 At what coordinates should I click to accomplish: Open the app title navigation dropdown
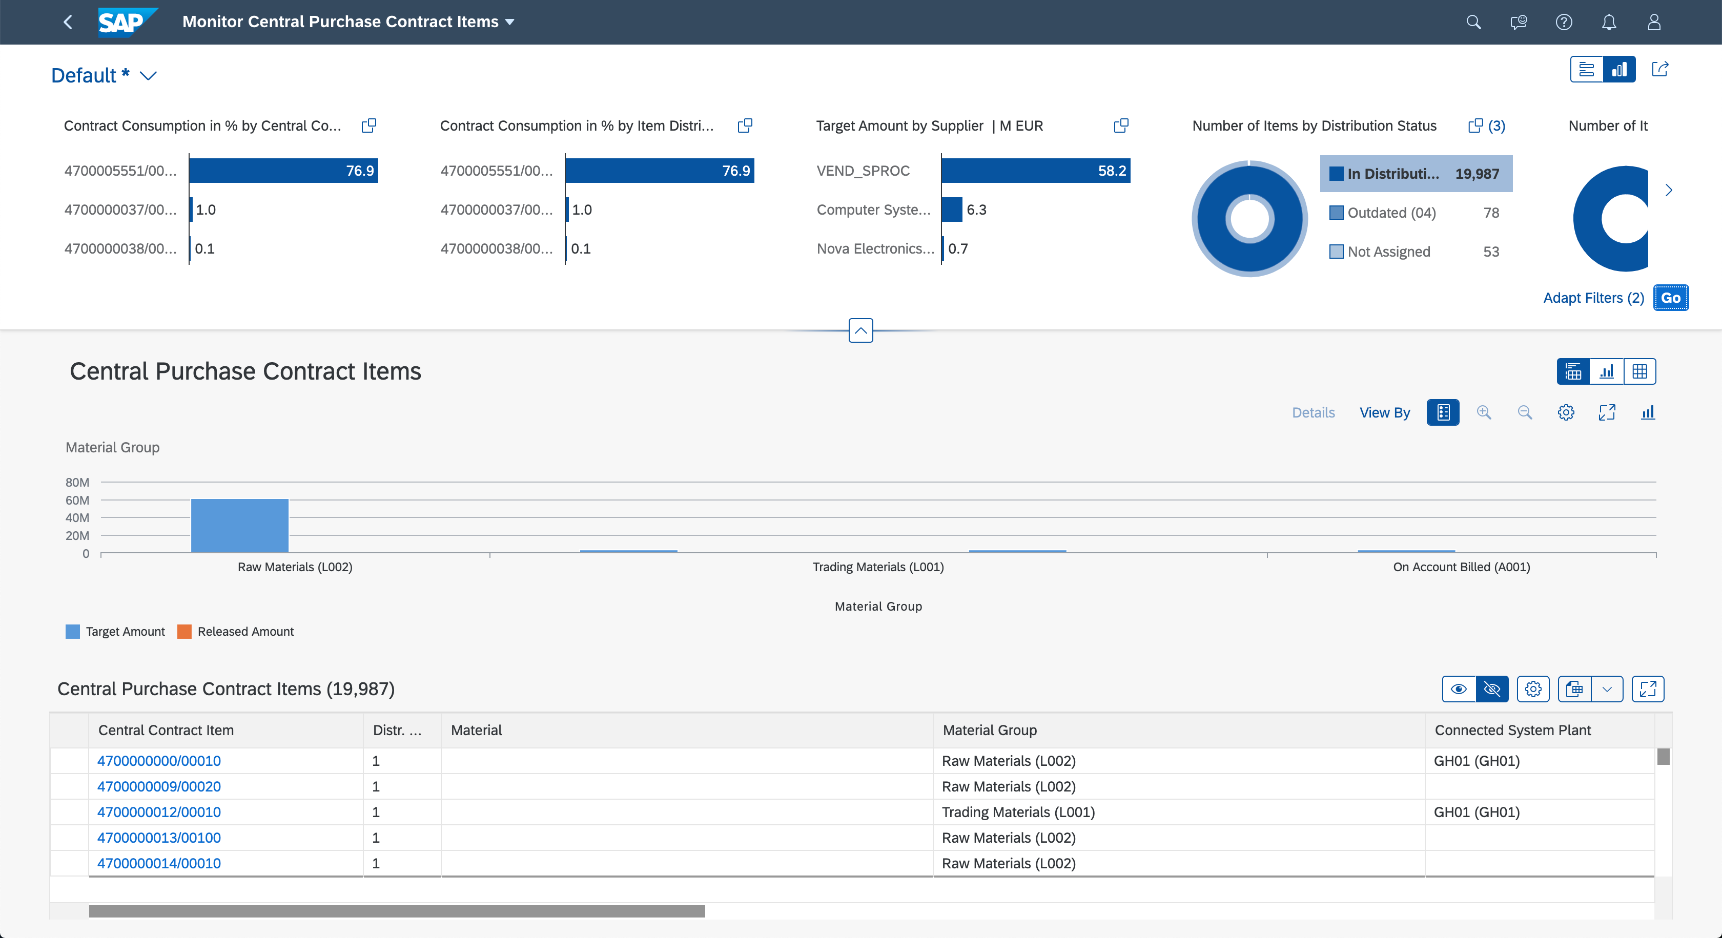(510, 22)
